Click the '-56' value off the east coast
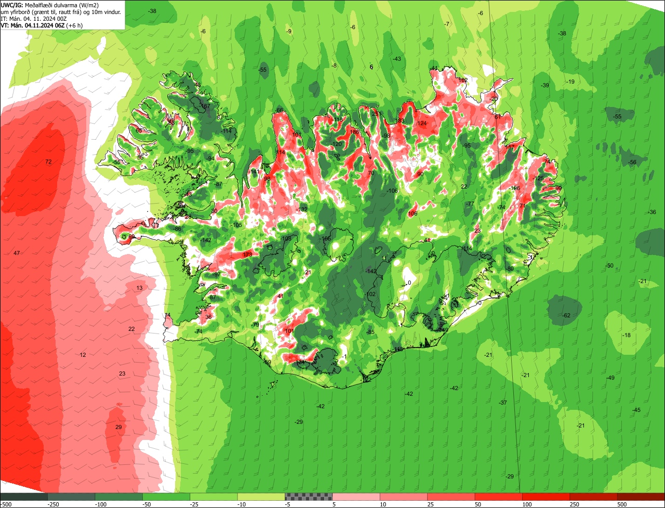 (x=632, y=163)
